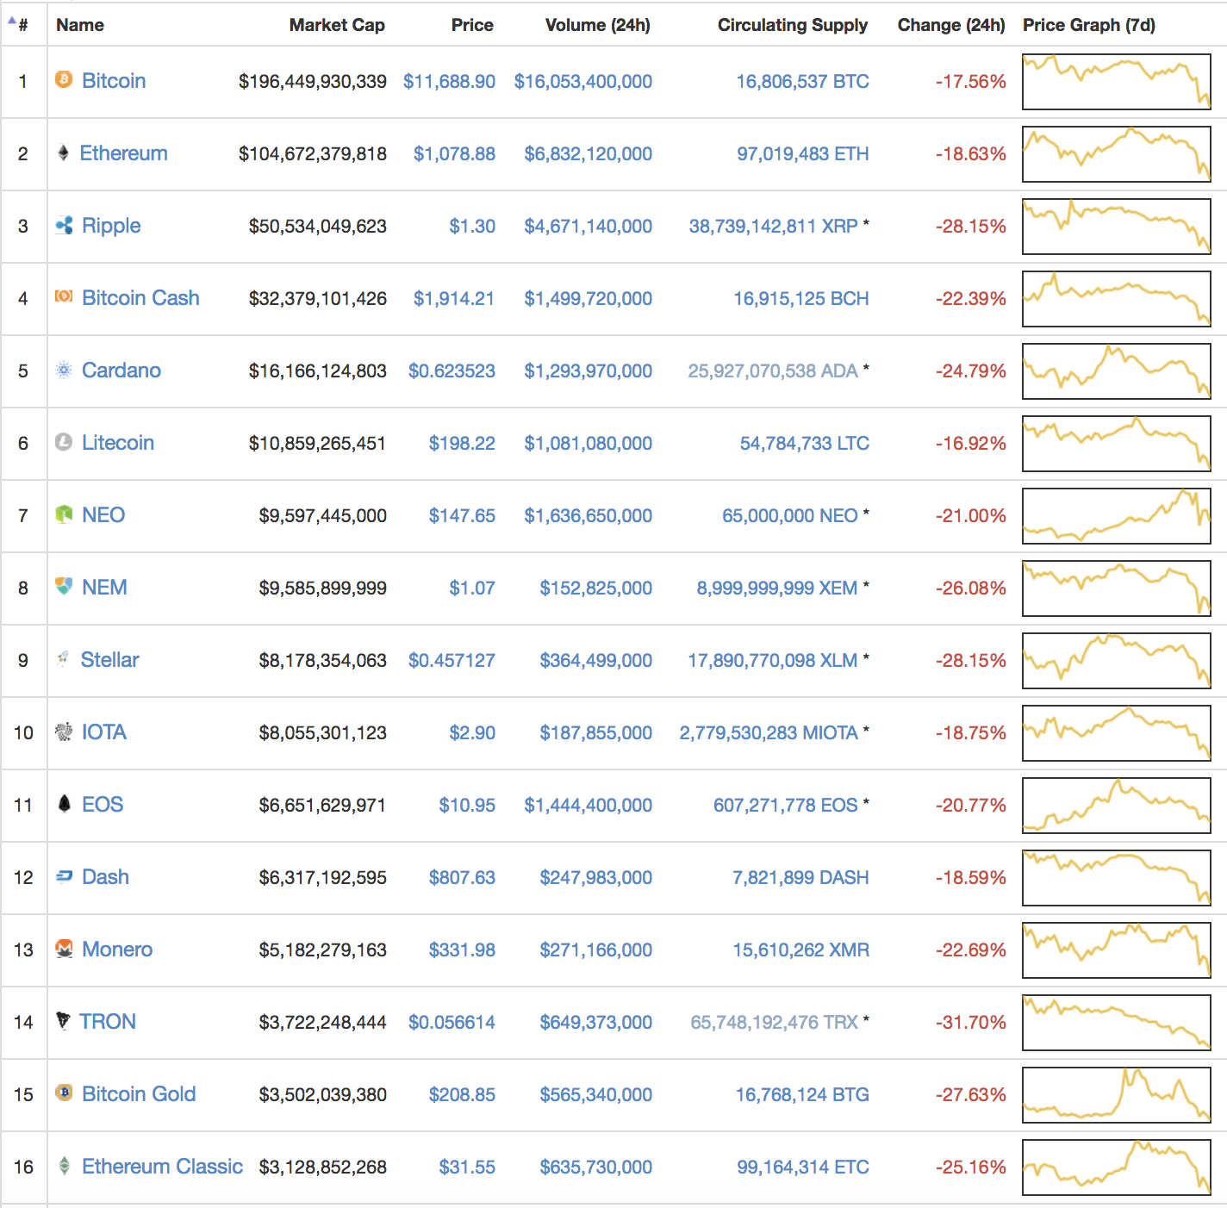
Task: Open the Stellar name link
Action: click(109, 659)
